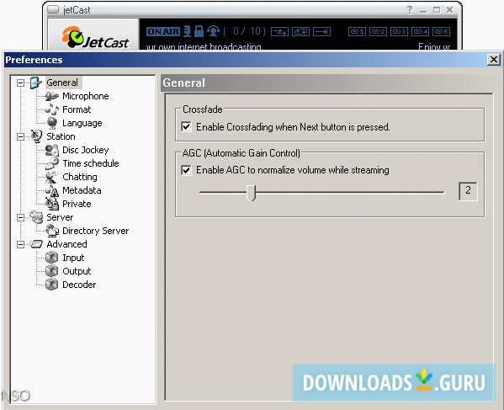Click the Directory Server icon
This screenshot has width=504, height=410.
click(x=52, y=231)
